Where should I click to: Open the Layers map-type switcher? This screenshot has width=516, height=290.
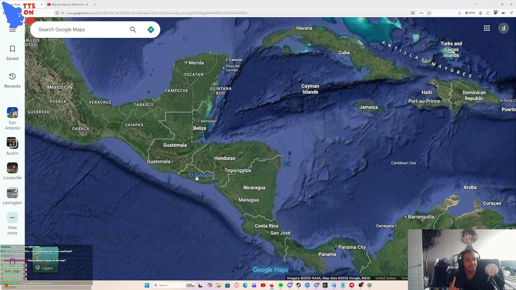[45, 260]
